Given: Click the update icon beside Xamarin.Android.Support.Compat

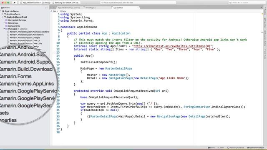Looking at the screenshot, I should click(8, 37).
